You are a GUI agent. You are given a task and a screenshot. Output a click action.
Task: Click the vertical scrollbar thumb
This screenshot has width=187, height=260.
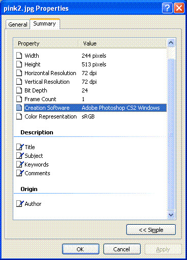click(x=171, y=134)
